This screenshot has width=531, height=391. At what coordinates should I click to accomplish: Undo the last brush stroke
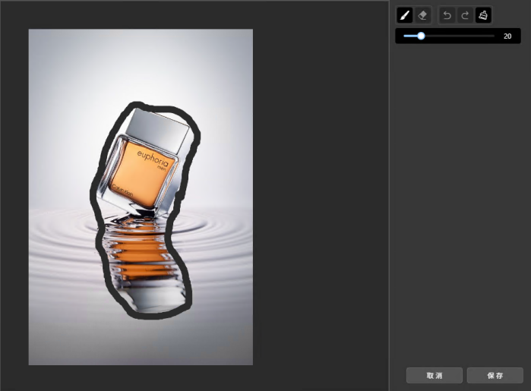pos(447,15)
